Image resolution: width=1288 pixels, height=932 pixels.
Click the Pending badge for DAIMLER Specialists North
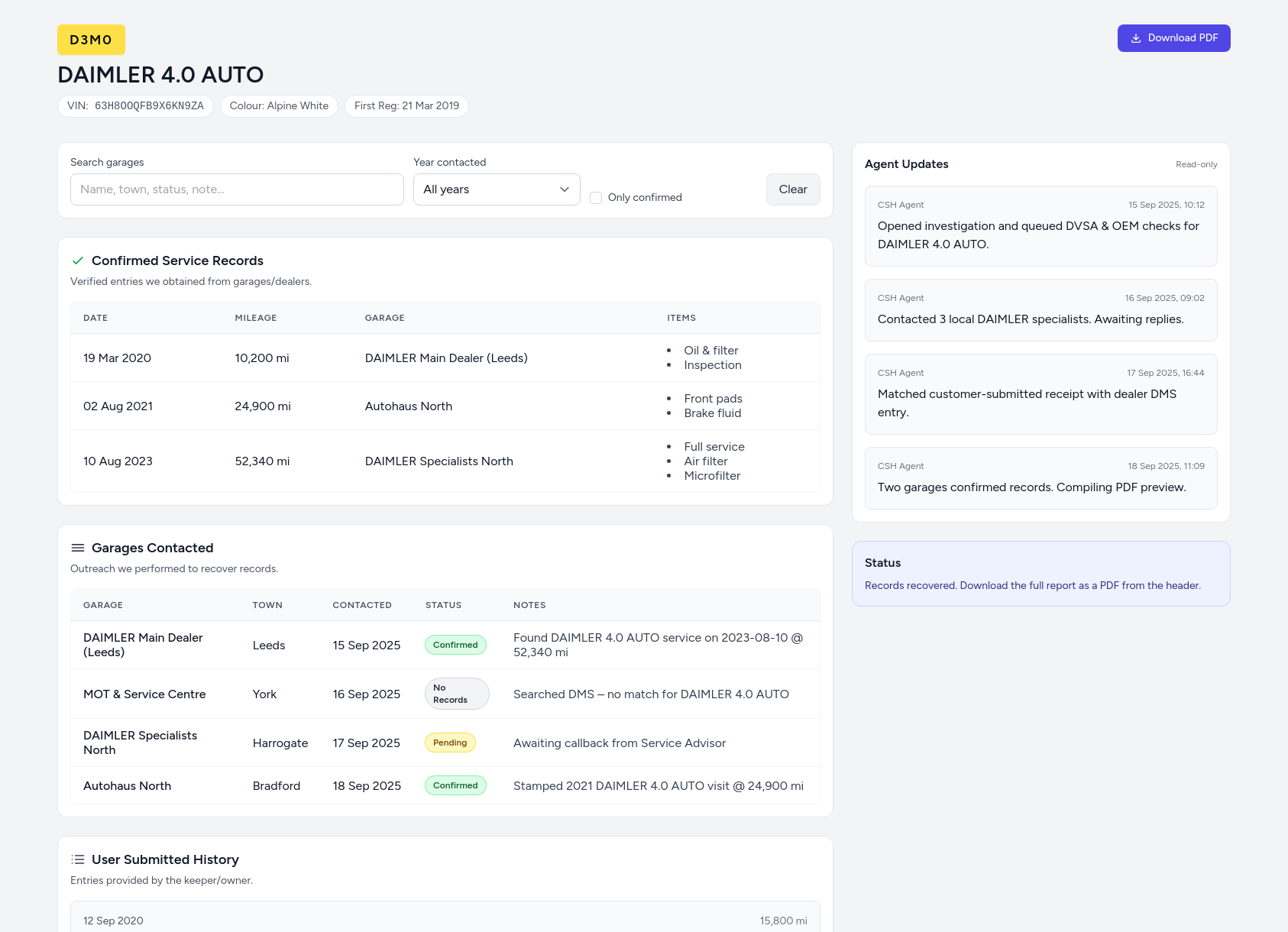(450, 742)
